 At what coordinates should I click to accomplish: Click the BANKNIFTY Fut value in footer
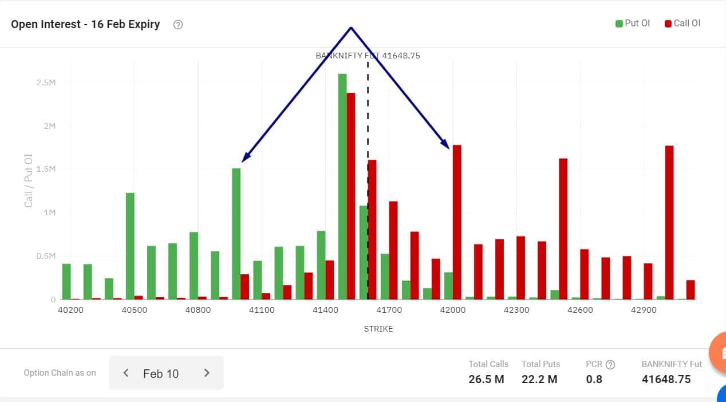(x=666, y=379)
